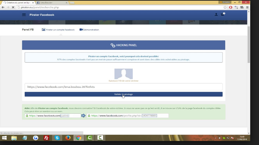Open the Google 'G' app in taskbar
This screenshot has width=259, height=145.
click(x=35, y=138)
